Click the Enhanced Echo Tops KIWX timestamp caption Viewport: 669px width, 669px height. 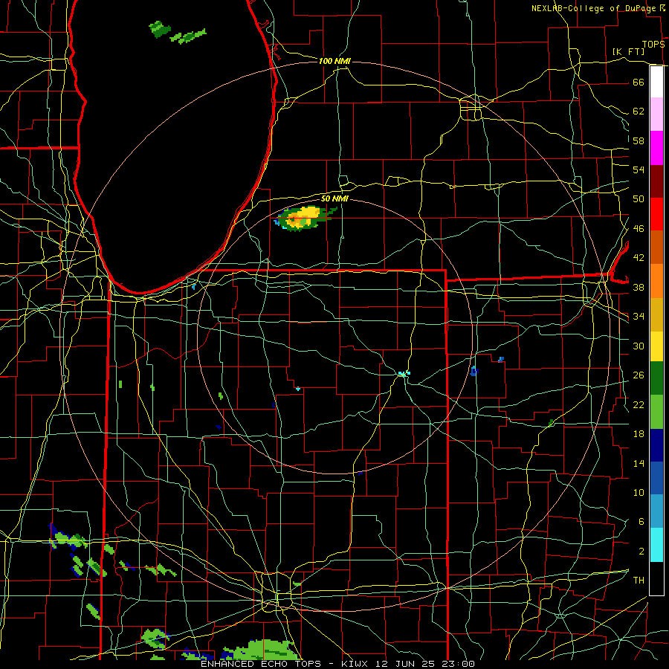337,664
